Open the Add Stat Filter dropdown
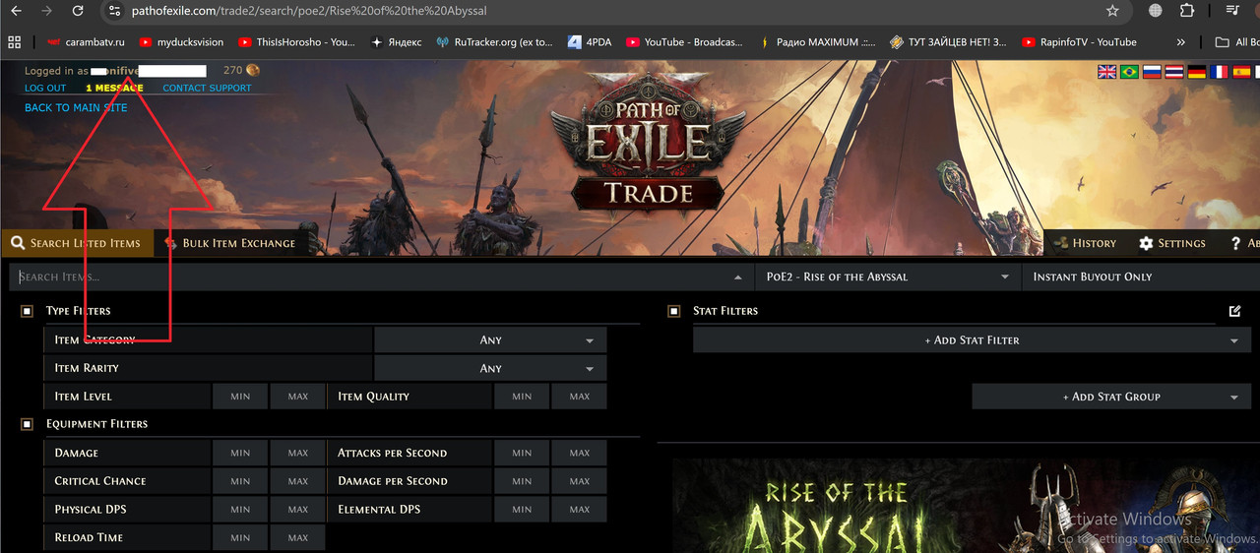 [x=972, y=339]
